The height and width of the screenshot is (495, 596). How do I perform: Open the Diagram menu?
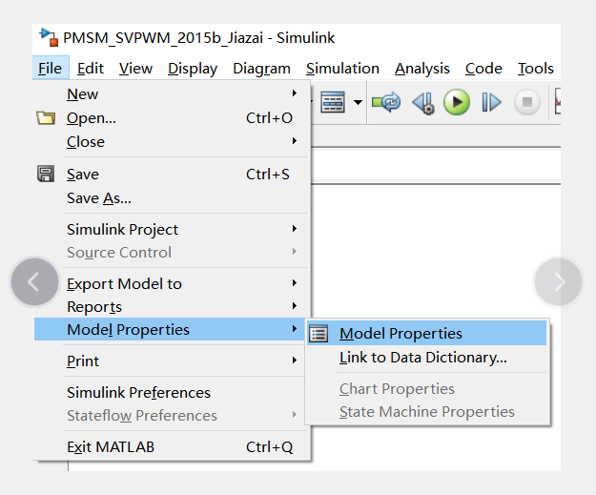pos(262,69)
